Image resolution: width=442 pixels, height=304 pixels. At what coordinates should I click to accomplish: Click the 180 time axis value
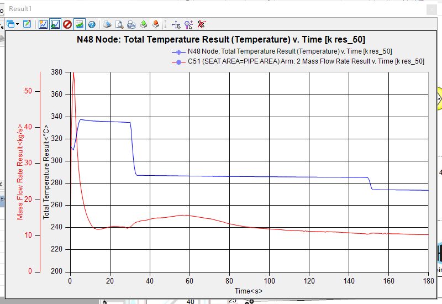pos(429,281)
